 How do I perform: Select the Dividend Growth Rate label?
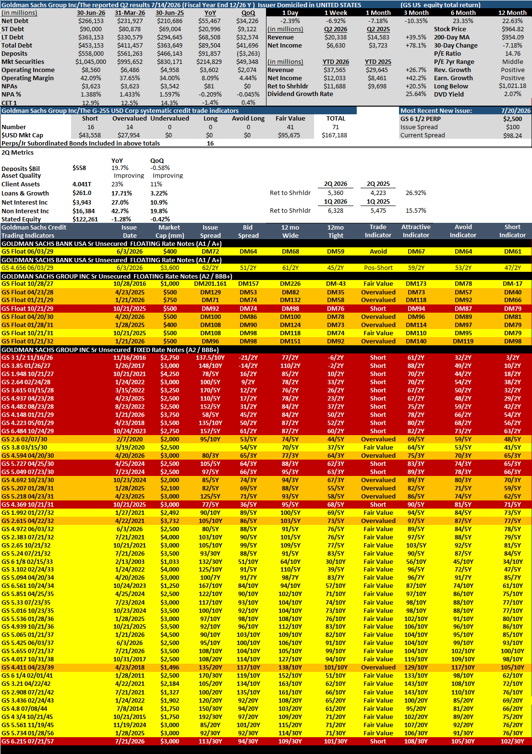tap(300, 94)
